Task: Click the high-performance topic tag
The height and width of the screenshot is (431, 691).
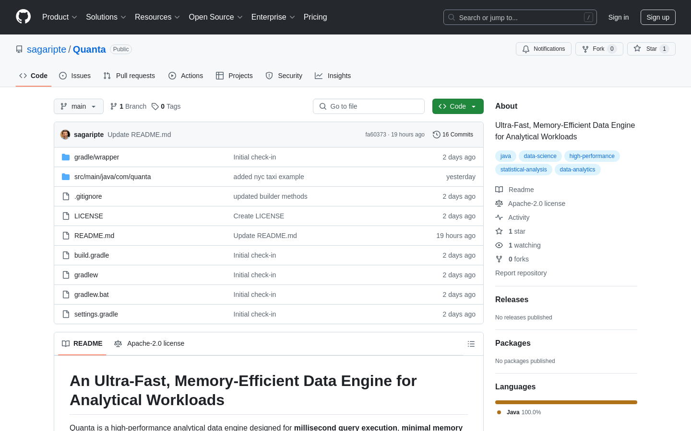Action: (592, 156)
